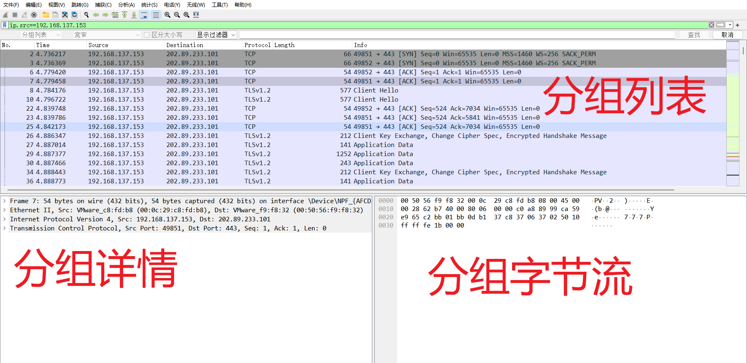Select packet 29 with length 1252
This screenshot has height=363, width=747.
[x=363, y=154]
